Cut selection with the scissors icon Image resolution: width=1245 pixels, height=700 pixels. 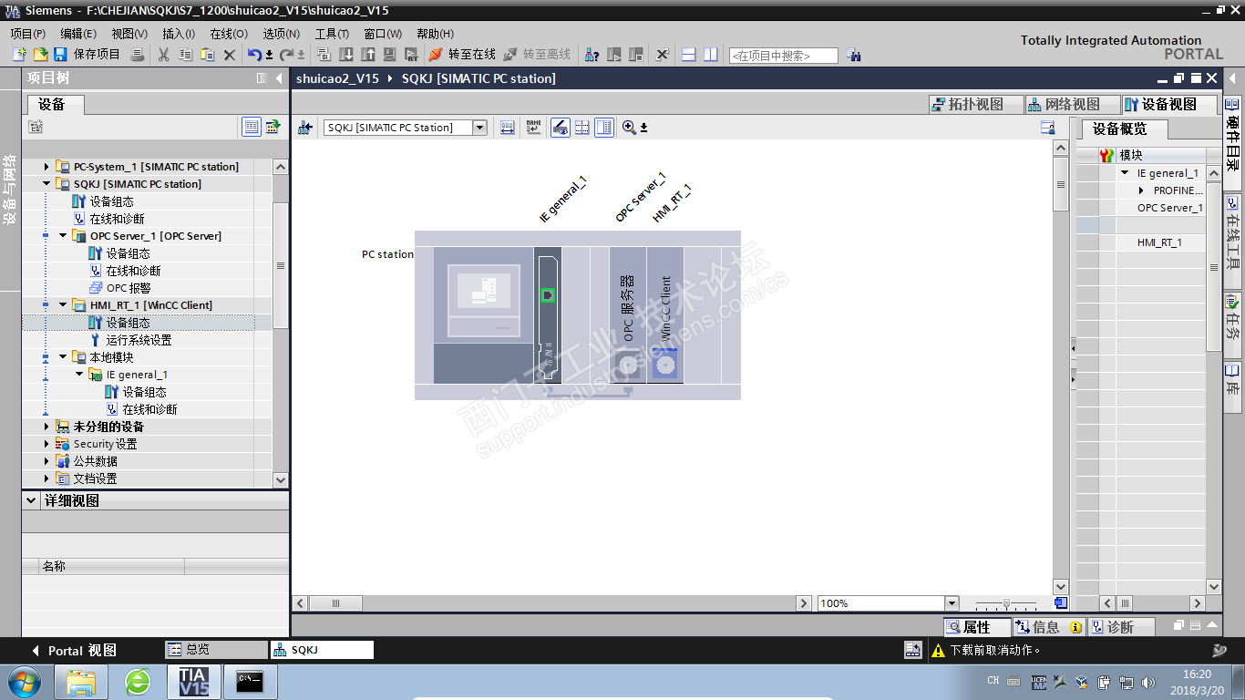tap(164, 55)
